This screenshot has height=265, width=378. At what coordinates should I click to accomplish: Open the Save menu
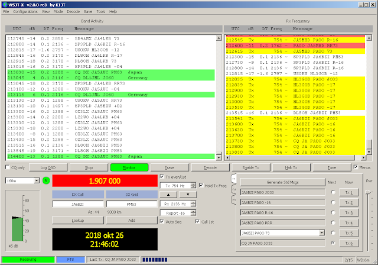coord(88,12)
